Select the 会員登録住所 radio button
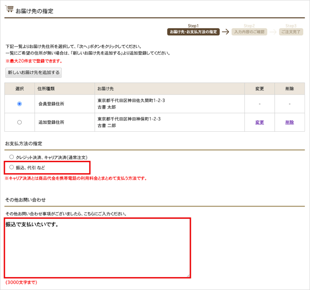The image size is (310, 290). tap(19, 104)
